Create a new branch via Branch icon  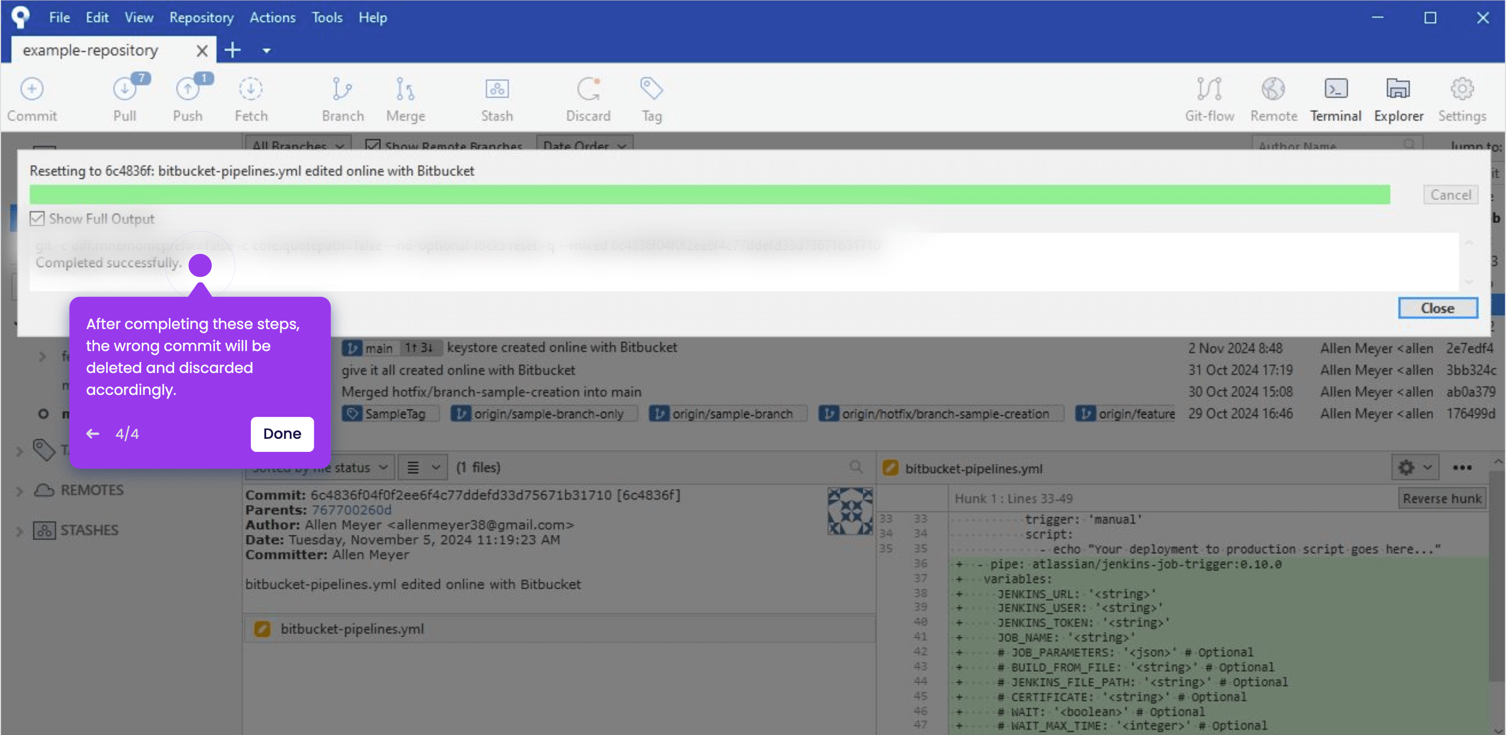tap(342, 89)
